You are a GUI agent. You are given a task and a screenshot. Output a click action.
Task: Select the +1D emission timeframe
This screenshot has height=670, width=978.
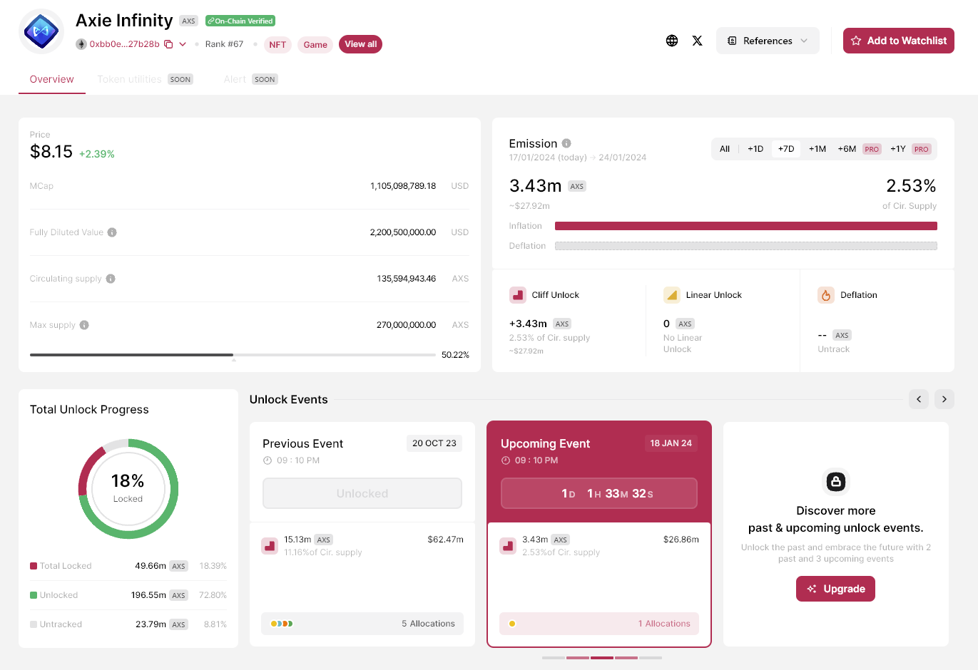[755, 149]
